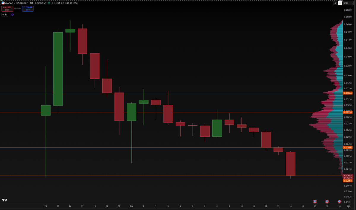Click the flag event marker on date 18

tap(339, 201)
